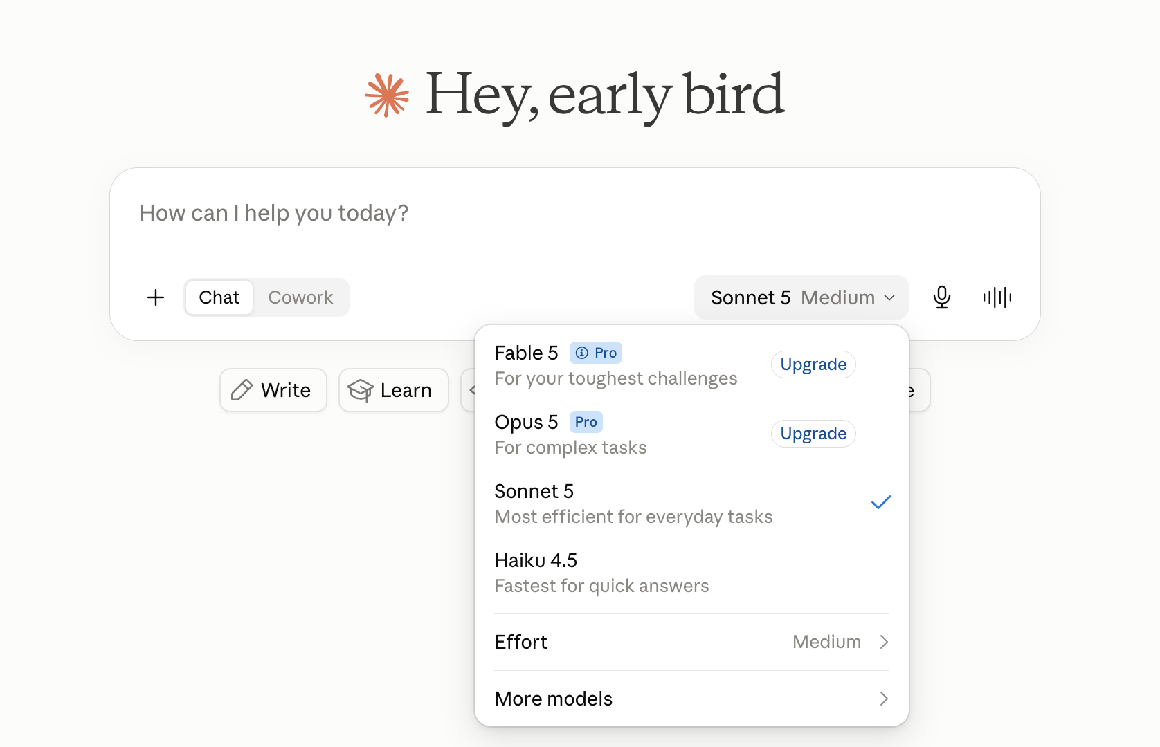Click the graduation cap Learn icon
The image size is (1160, 747).
coord(361,390)
